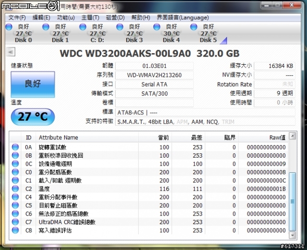Select the 重新校準回收挽回 attribute row
The image size is (307, 250).
point(149,155)
